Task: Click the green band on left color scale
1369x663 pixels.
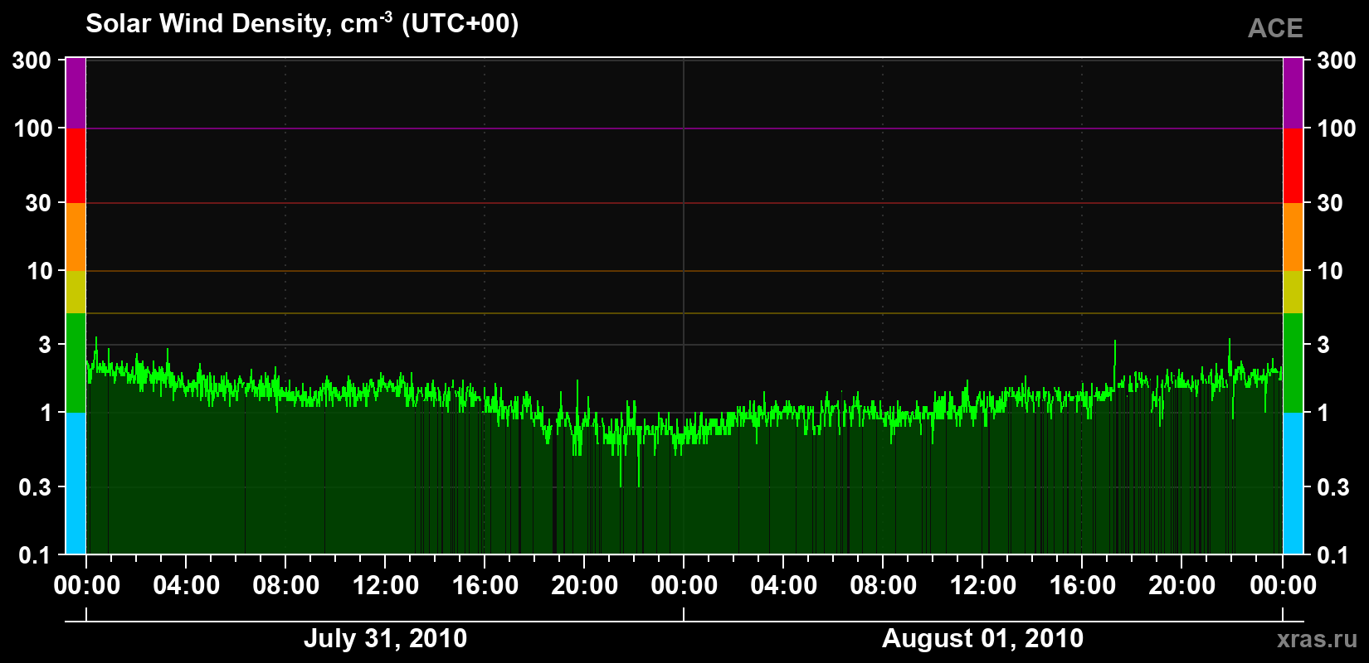Action: 76,363
